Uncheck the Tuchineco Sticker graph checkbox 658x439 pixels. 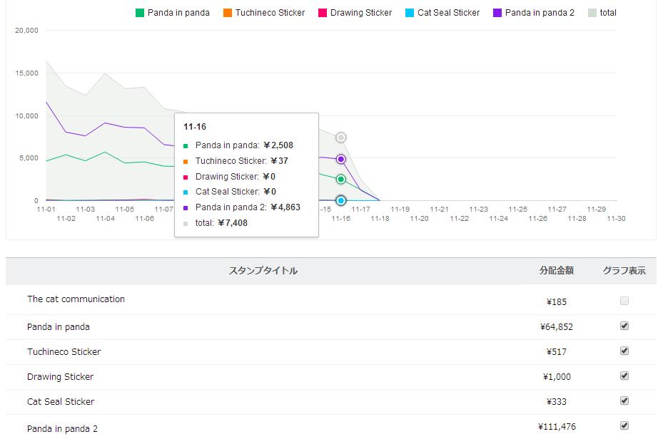tap(624, 351)
